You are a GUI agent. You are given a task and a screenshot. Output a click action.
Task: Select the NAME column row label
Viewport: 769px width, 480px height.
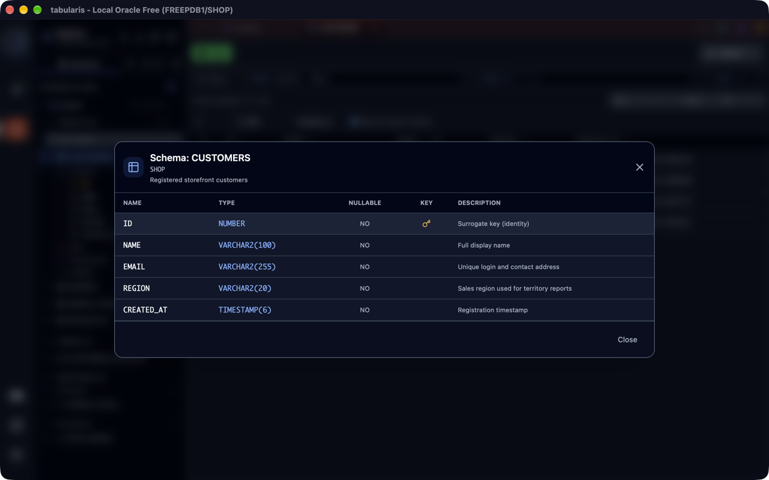tap(132, 245)
